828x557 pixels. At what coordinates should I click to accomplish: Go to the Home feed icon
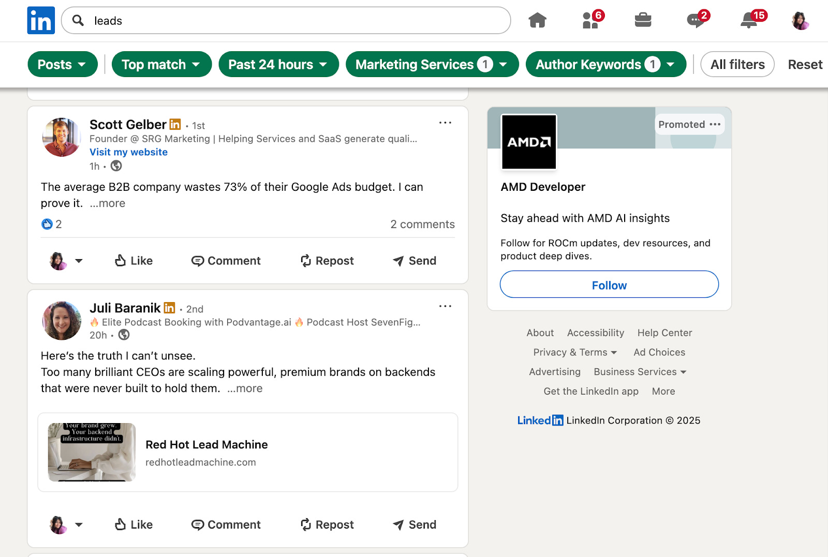tap(537, 20)
